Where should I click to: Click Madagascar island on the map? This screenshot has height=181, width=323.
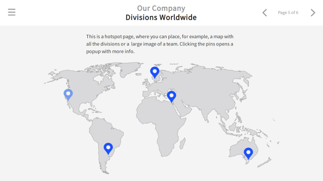(x=183, y=144)
